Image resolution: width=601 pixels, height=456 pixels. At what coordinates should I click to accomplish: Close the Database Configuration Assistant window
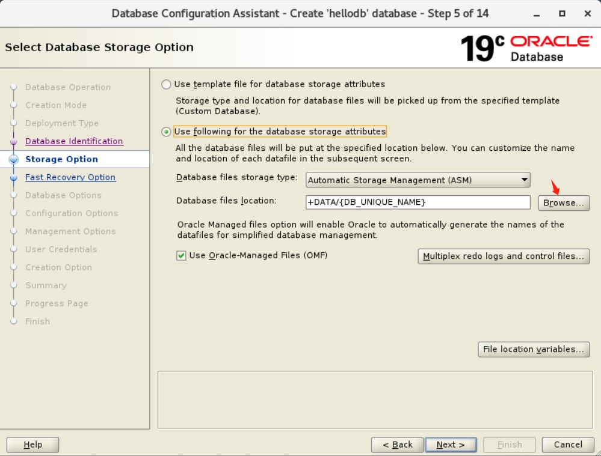pos(588,14)
